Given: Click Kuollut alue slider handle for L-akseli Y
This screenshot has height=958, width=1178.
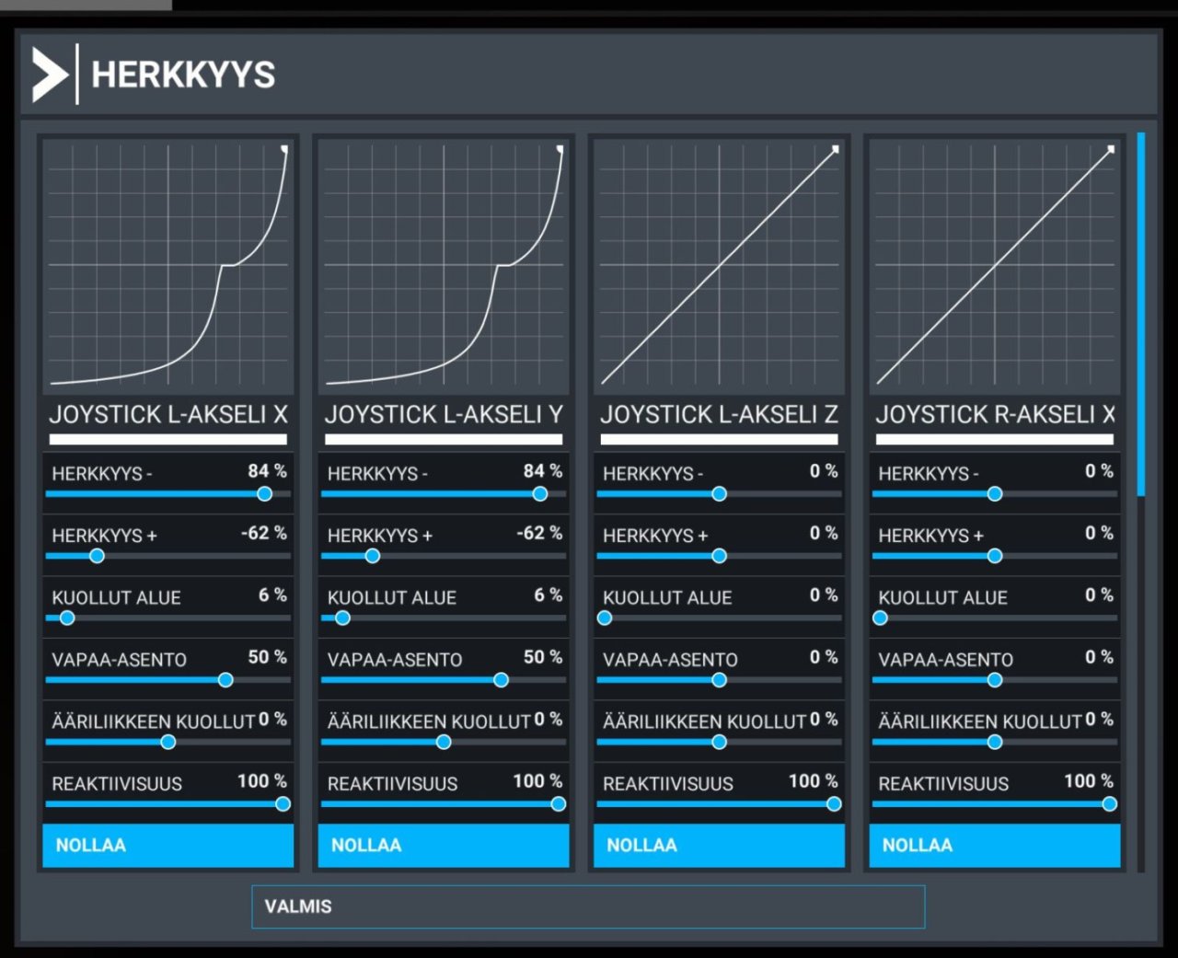Looking at the screenshot, I should [x=342, y=618].
